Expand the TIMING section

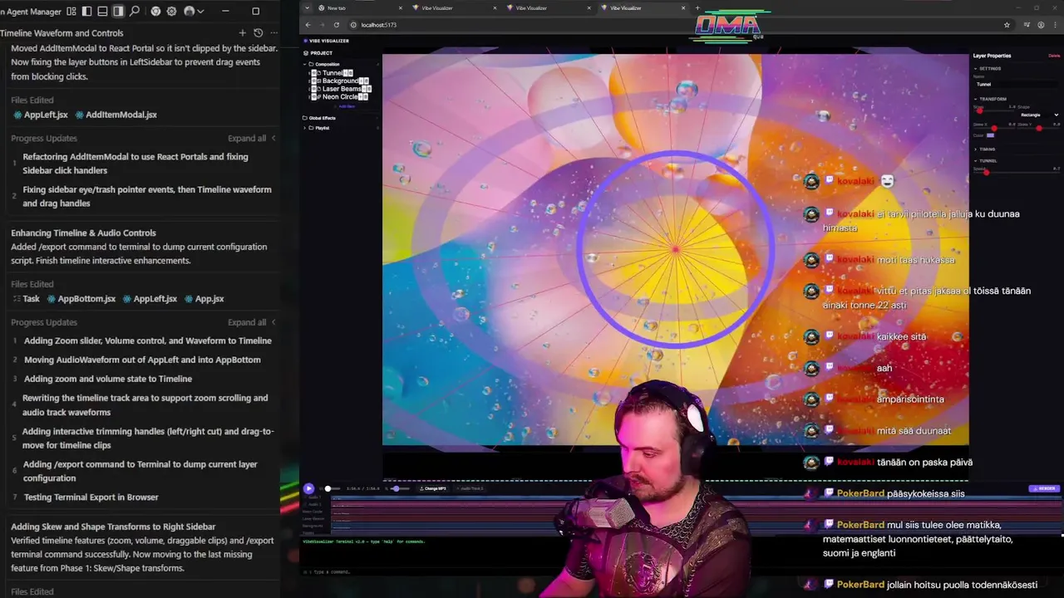click(x=975, y=149)
